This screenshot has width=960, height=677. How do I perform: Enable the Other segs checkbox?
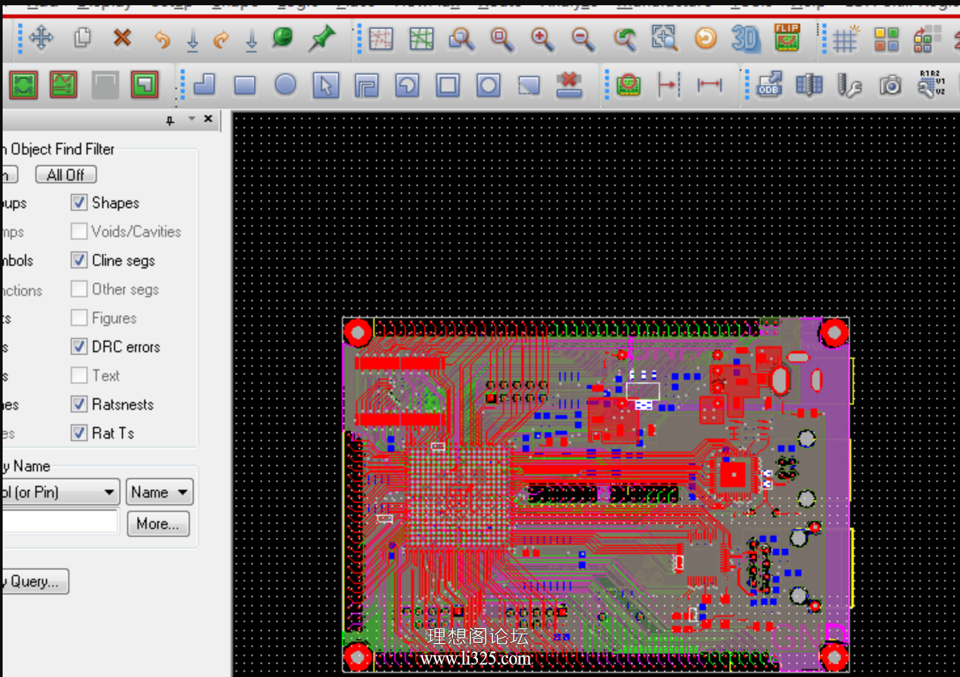point(79,289)
